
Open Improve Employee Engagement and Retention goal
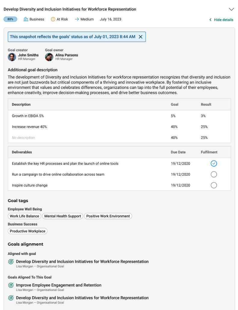(59, 285)
